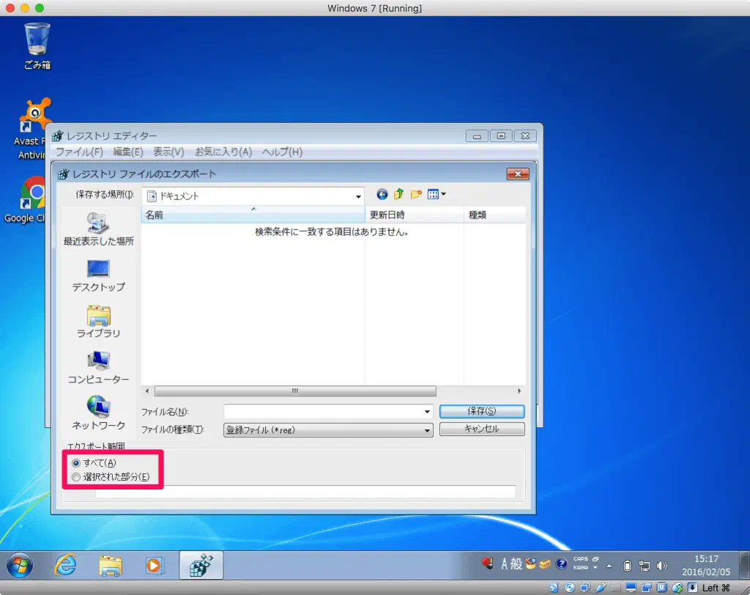Click the horizontal scrollbar in file list
Viewport: 750px width, 595px height.
pos(295,391)
